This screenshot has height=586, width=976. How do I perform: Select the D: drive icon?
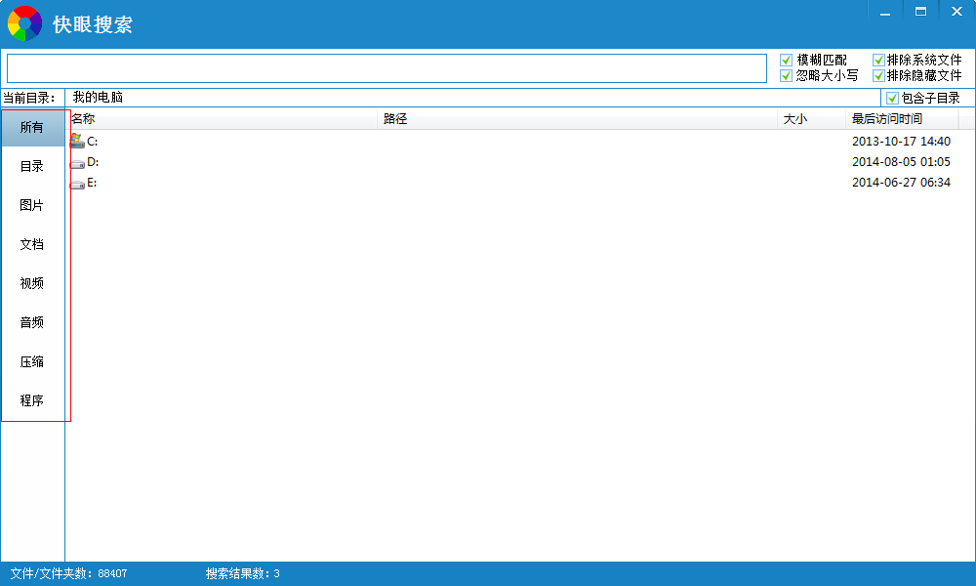click(x=77, y=164)
